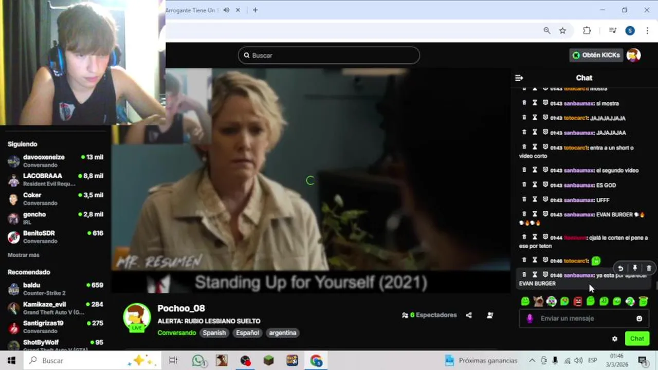Click the stream video player
This screenshot has height=370, width=658.
pos(311,180)
